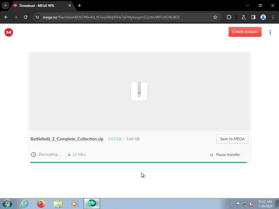Open Windows Media Player from taskbar
This screenshot has width=279, height=209.
coord(75,204)
